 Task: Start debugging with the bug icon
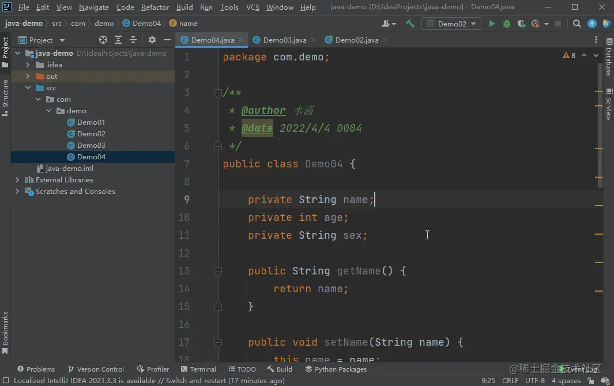[x=507, y=24]
